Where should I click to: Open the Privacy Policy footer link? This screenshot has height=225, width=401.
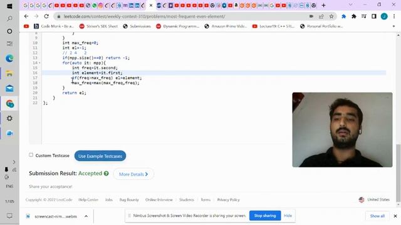[x=228, y=200]
